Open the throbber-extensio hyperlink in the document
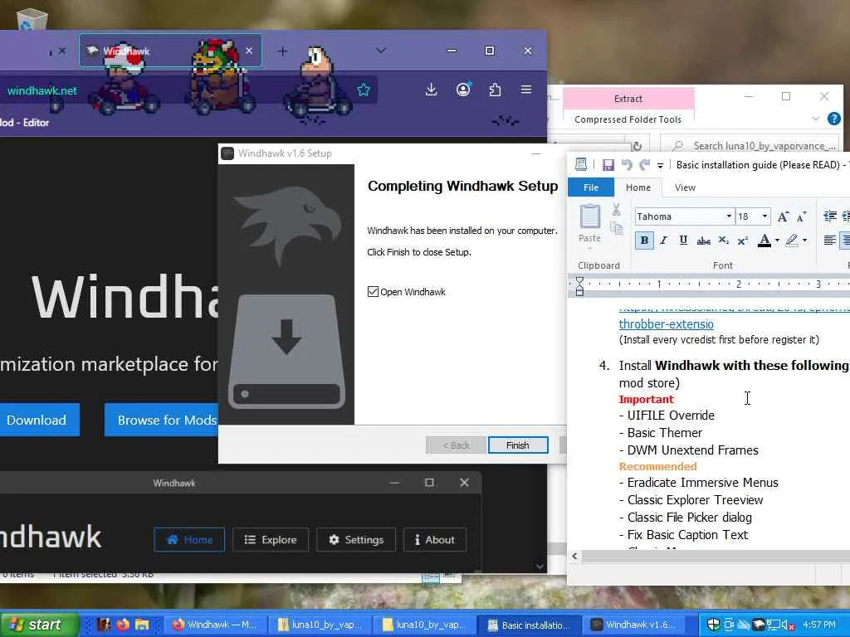The height and width of the screenshot is (637, 850). click(667, 324)
